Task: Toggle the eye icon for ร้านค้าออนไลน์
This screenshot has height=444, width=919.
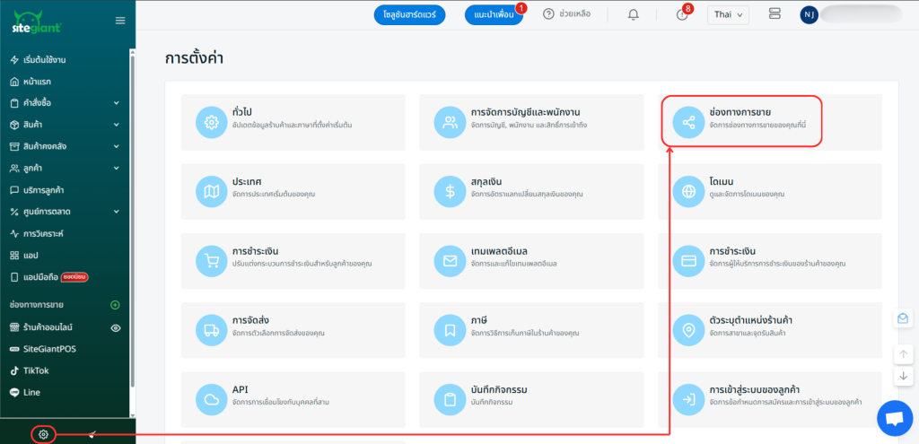Action: point(115,328)
